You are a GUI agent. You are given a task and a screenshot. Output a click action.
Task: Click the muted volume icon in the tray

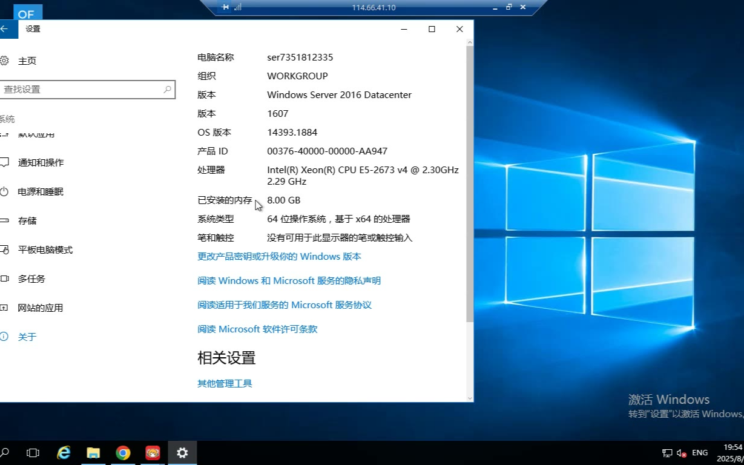(682, 453)
